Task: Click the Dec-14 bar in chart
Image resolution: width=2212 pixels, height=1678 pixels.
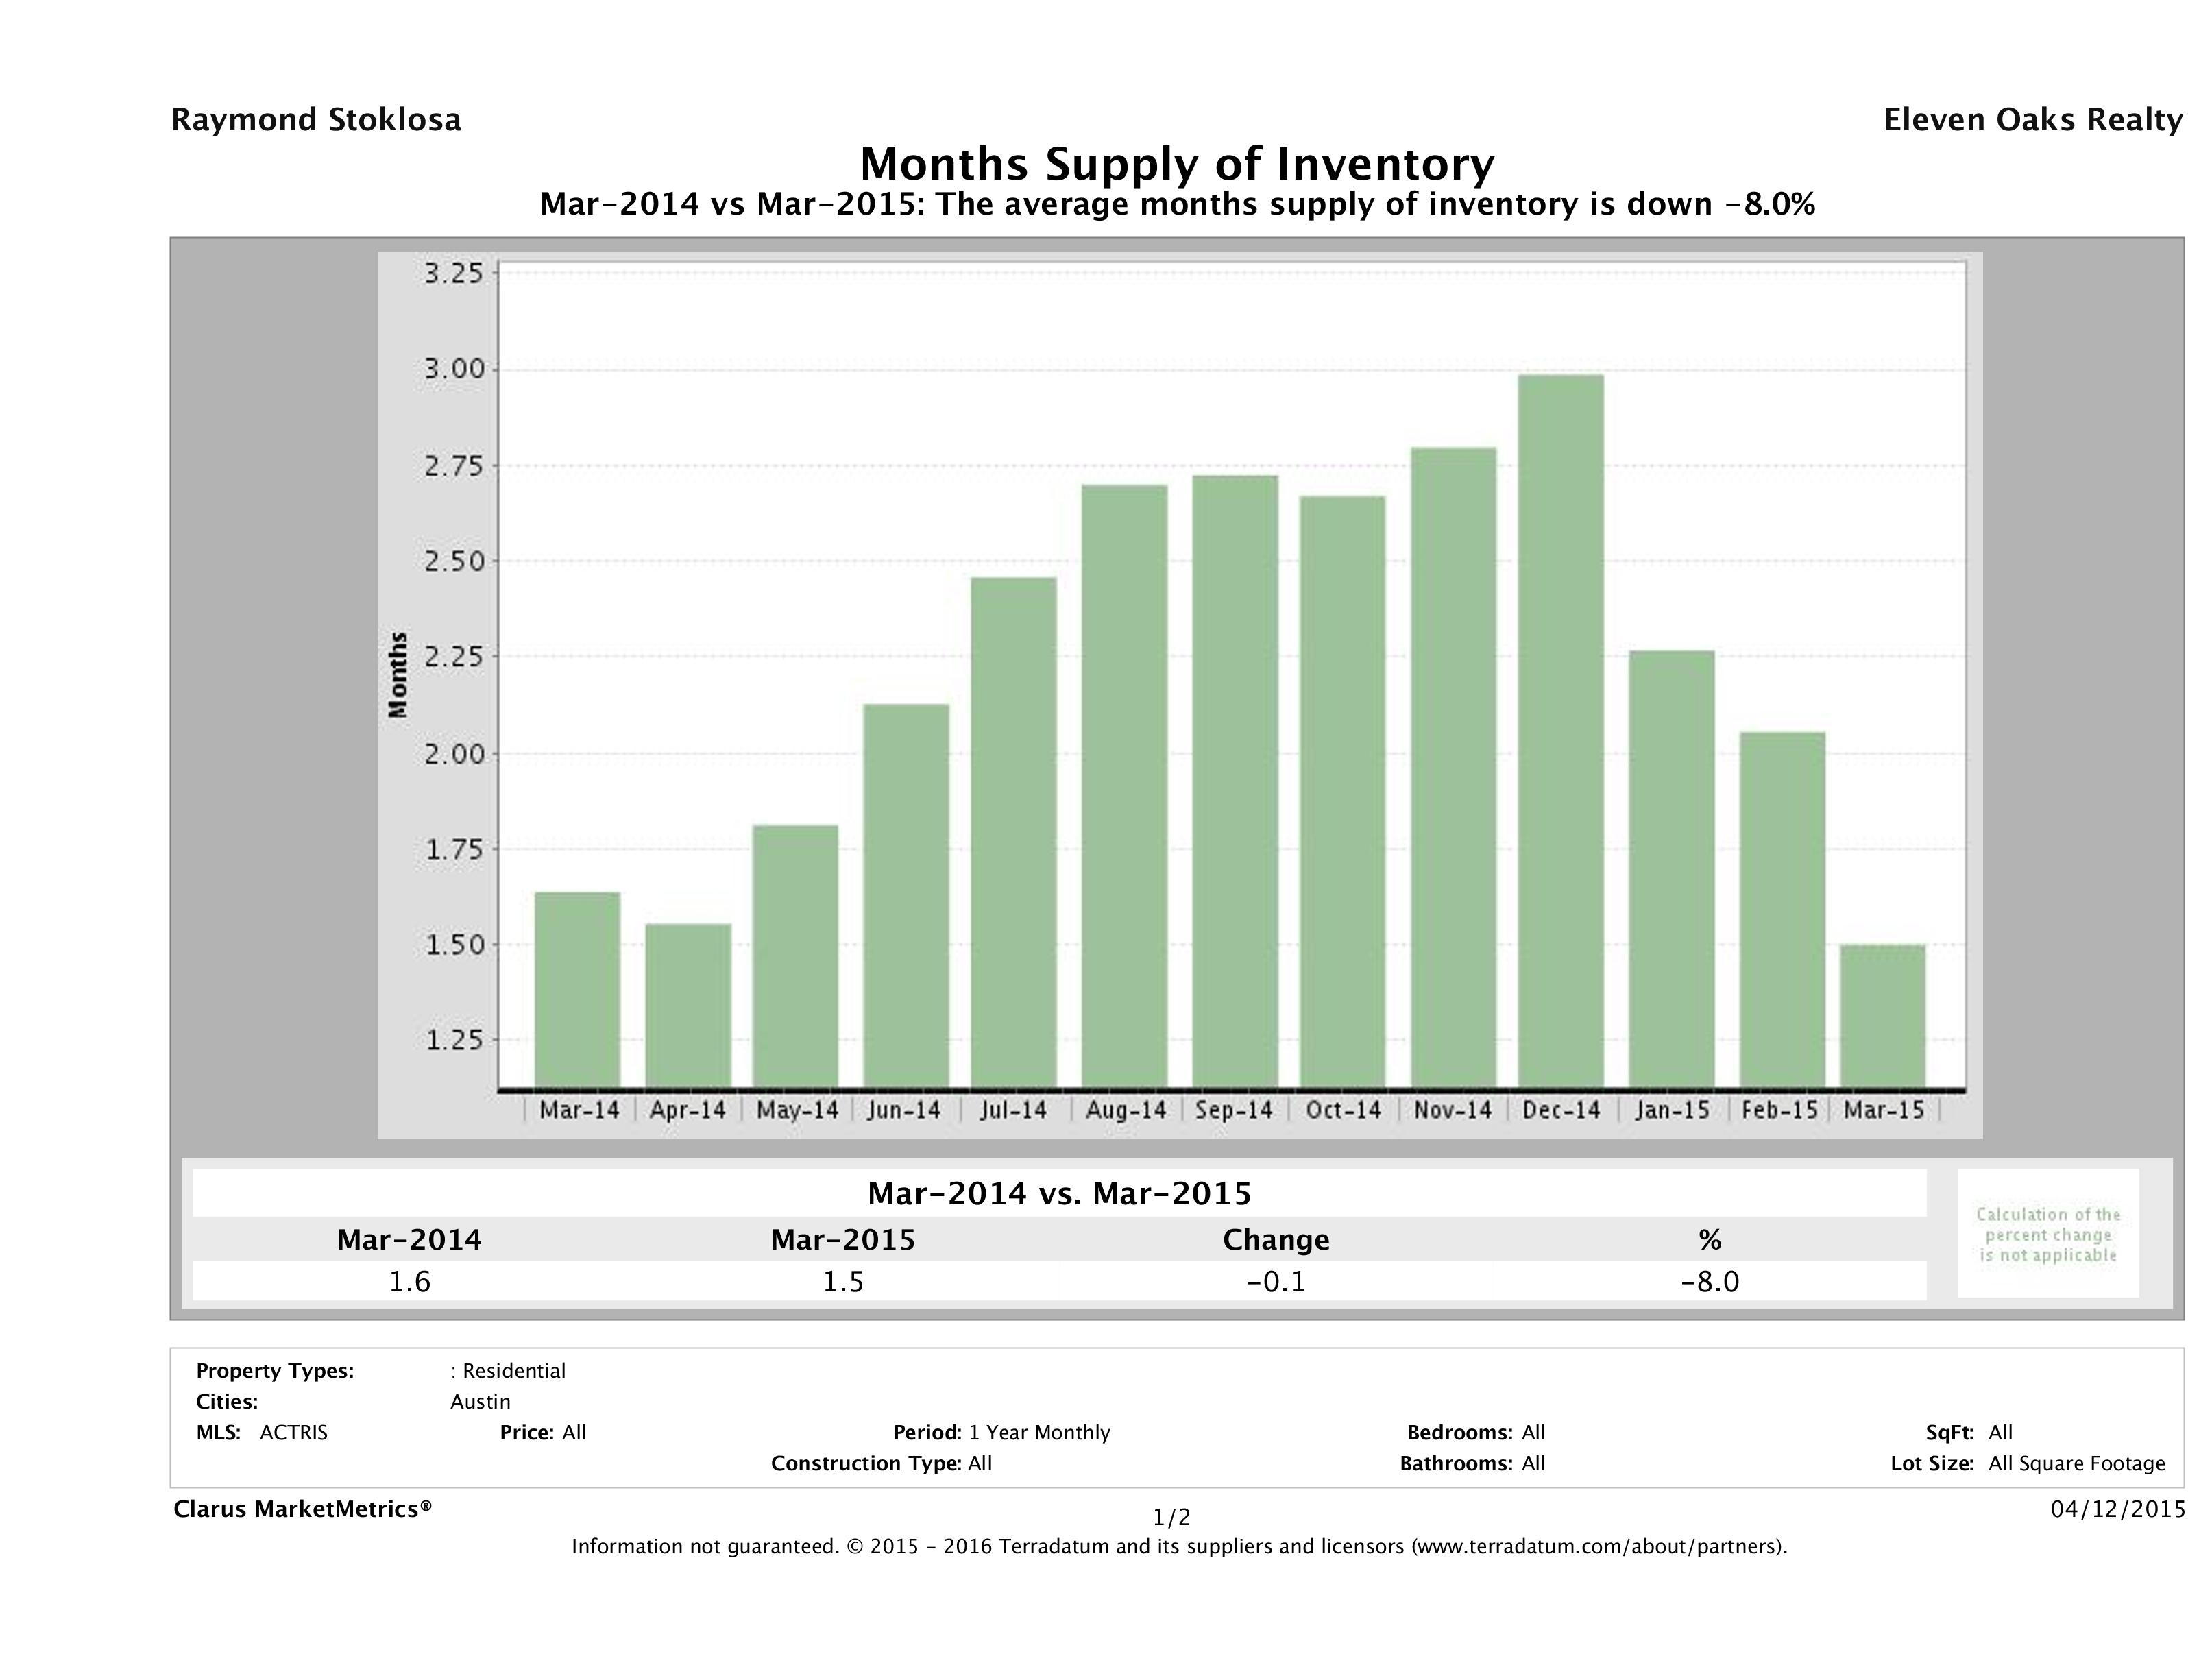Action: [x=1560, y=730]
